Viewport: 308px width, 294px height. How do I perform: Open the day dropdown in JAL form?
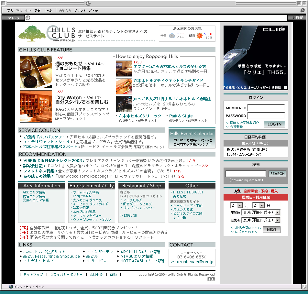[x=259, y=205]
